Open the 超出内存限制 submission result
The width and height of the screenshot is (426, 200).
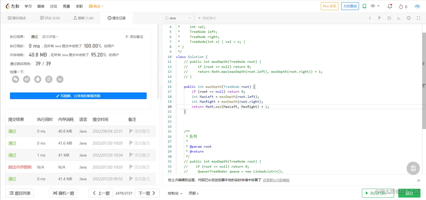click(x=20, y=167)
